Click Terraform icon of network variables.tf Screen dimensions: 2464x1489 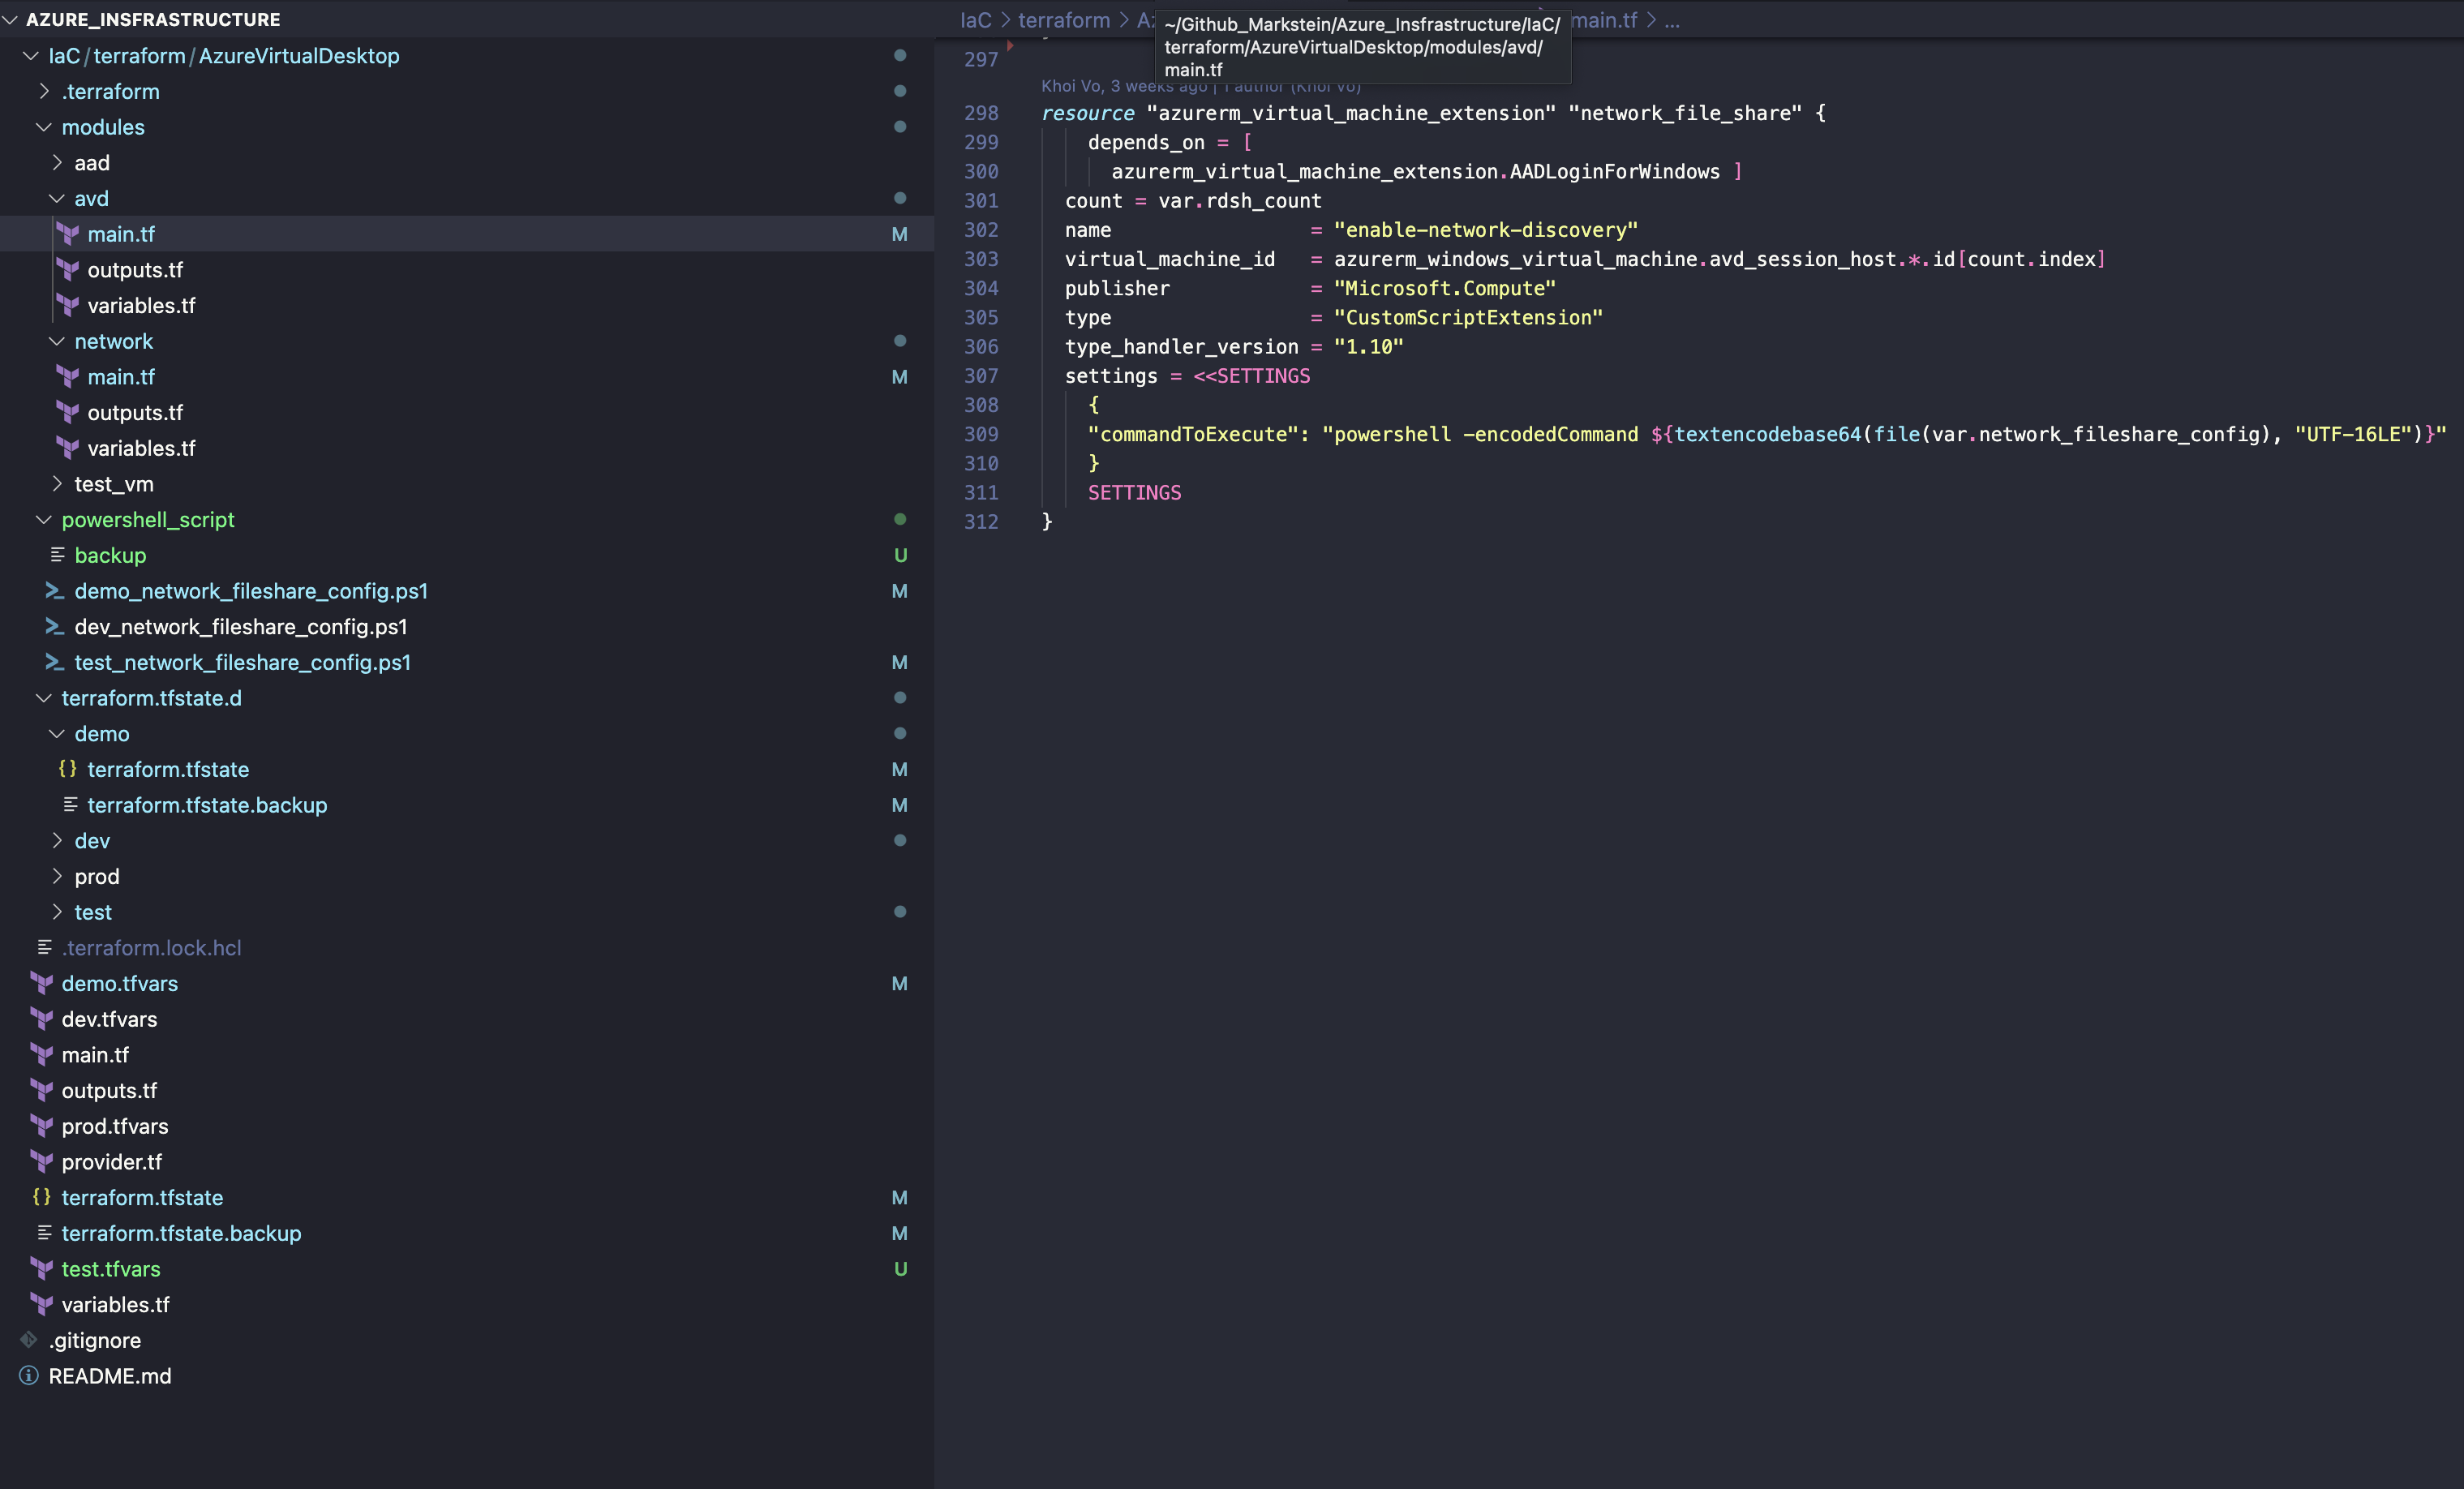point(68,448)
